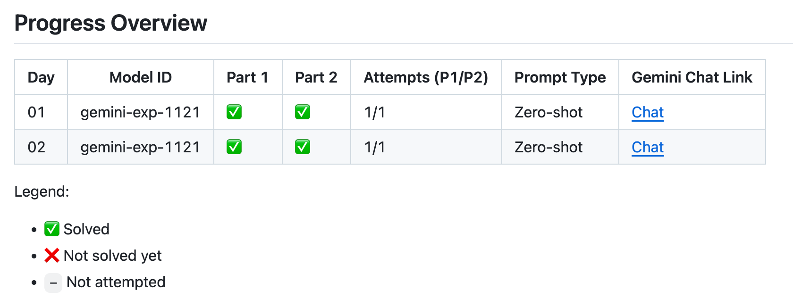Click the Model ID column header
This screenshot has width=793, height=299.
click(141, 77)
